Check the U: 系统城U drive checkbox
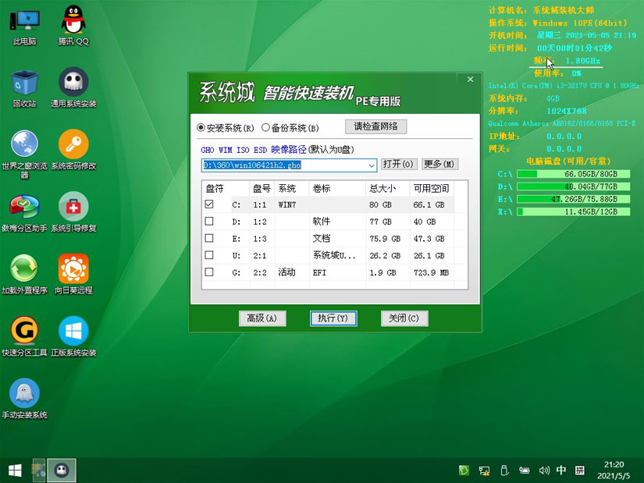The width and height of the screenshot is (644, 483). tap(209, 255)
